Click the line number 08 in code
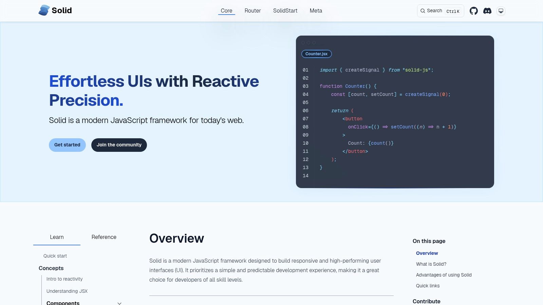543x305 pixels. (x=305, y=127)
